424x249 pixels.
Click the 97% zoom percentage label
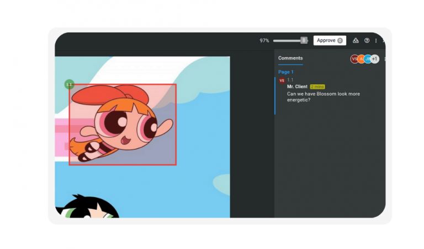264,41
